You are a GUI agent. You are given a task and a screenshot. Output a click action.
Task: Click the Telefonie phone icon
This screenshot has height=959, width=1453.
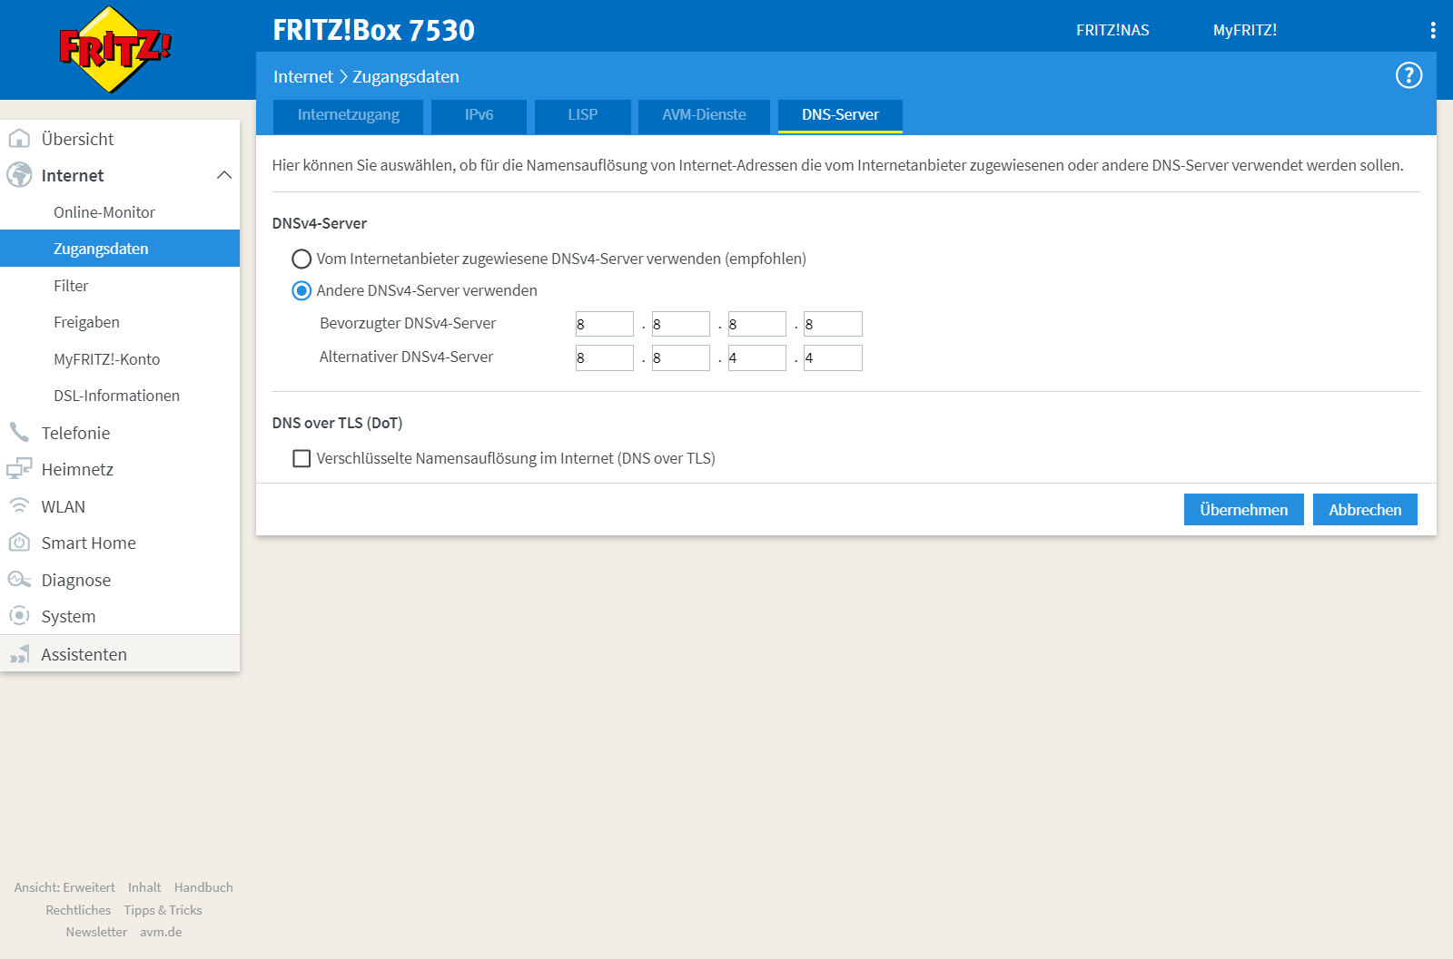[19, 433]
